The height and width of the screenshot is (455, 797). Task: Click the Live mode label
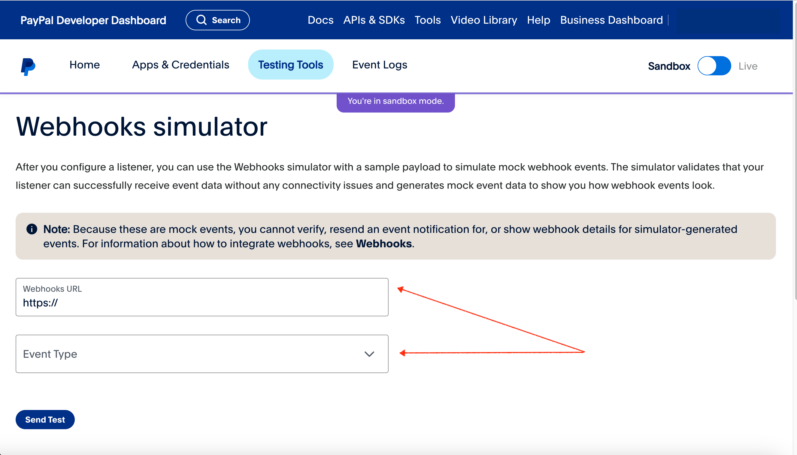pyautogui.click(x=747, y=66)
